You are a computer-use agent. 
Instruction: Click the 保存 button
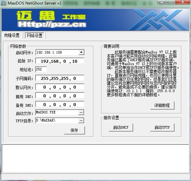point(74,130)
